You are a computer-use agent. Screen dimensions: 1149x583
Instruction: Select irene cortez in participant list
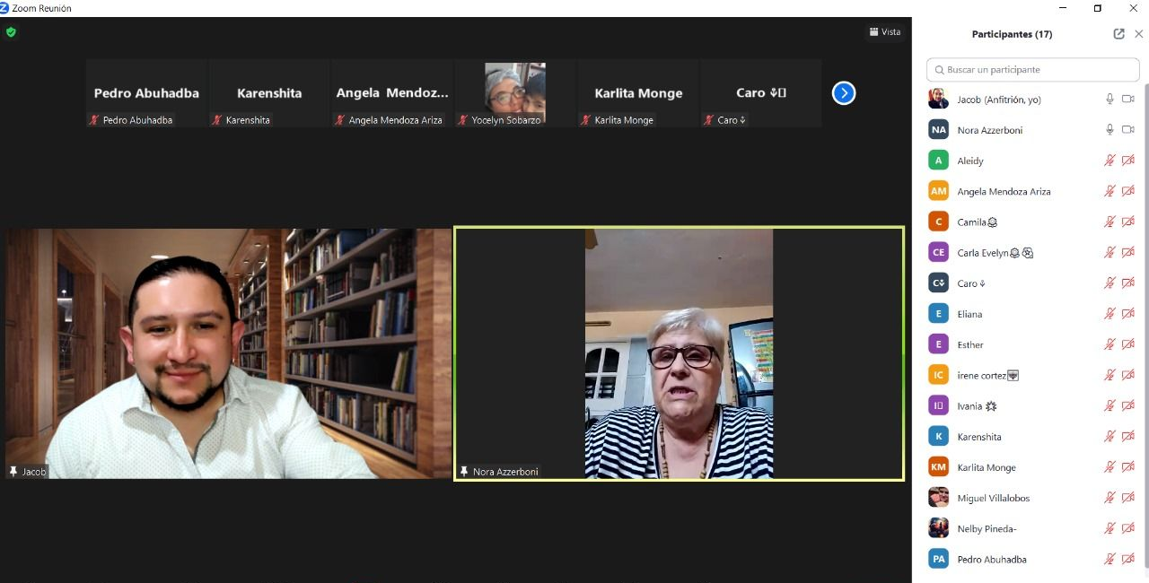1031,375
